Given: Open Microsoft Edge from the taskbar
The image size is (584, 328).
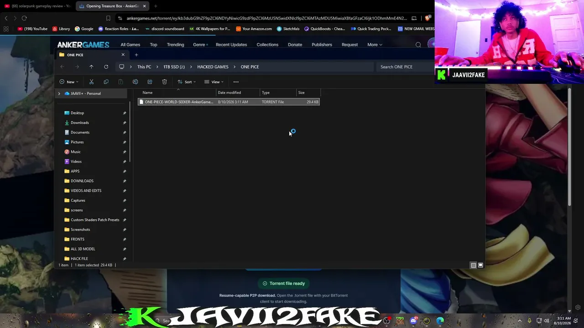Looking at the screenshot, I should click(x=440, y=321).
